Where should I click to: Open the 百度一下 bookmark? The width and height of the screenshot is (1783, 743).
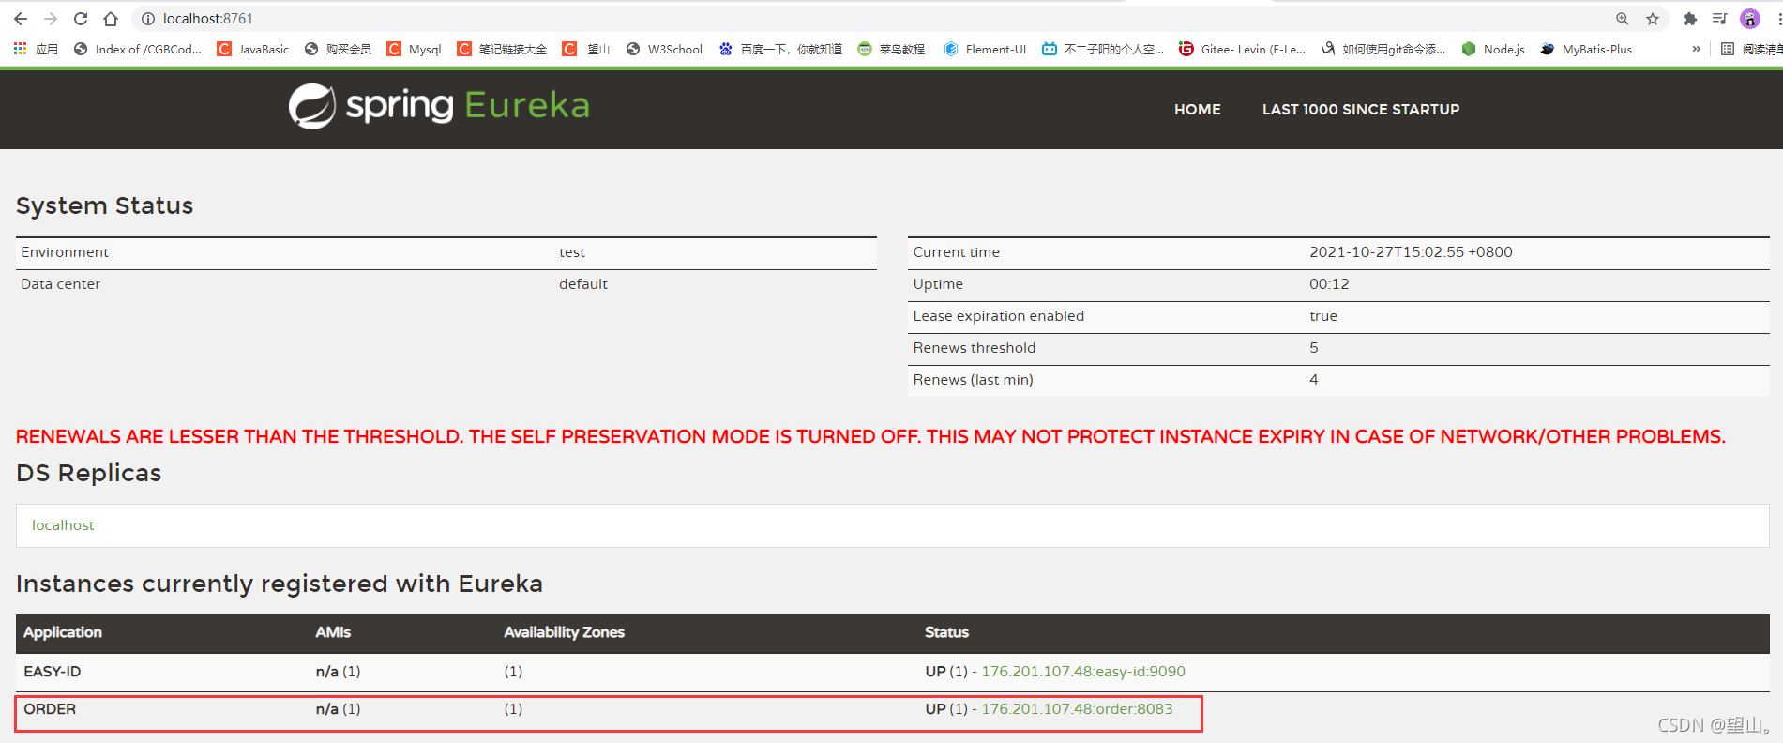tap(780, 49)
